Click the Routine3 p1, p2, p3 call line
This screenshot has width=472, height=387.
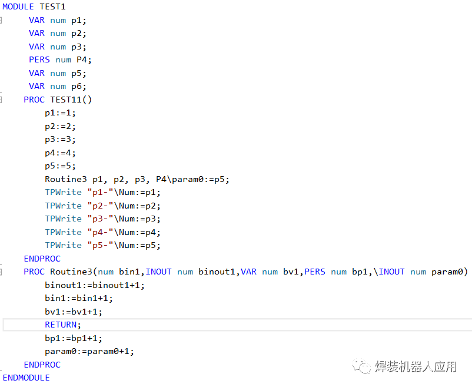click(137, 180)
